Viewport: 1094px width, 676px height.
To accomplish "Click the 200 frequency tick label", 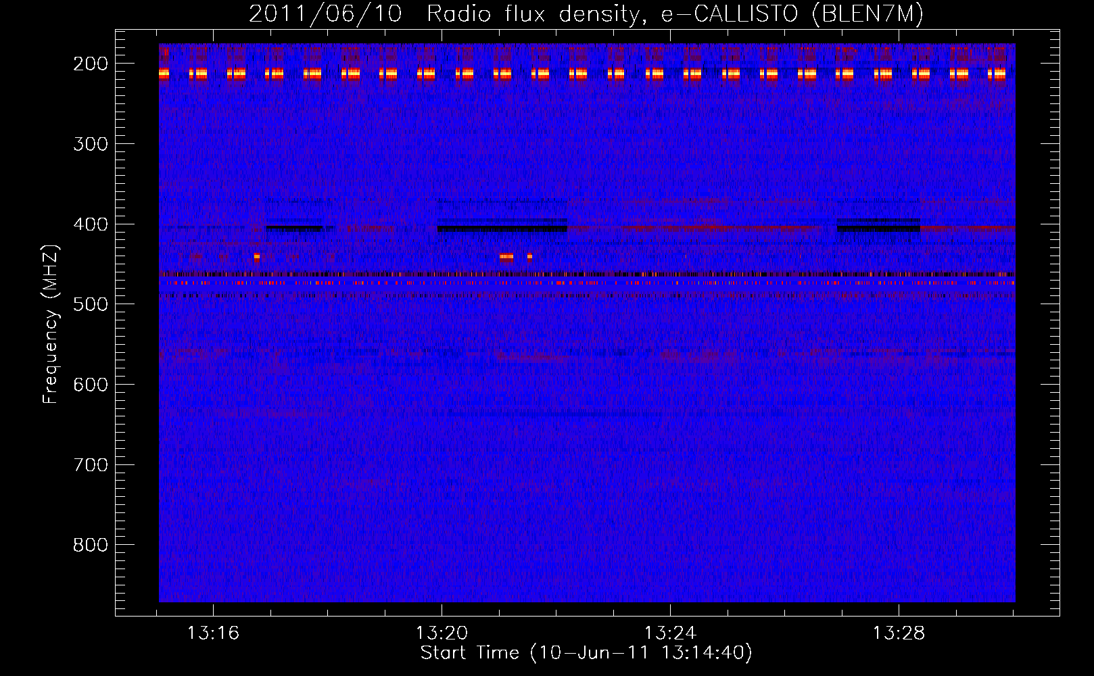I will [91, 64].
